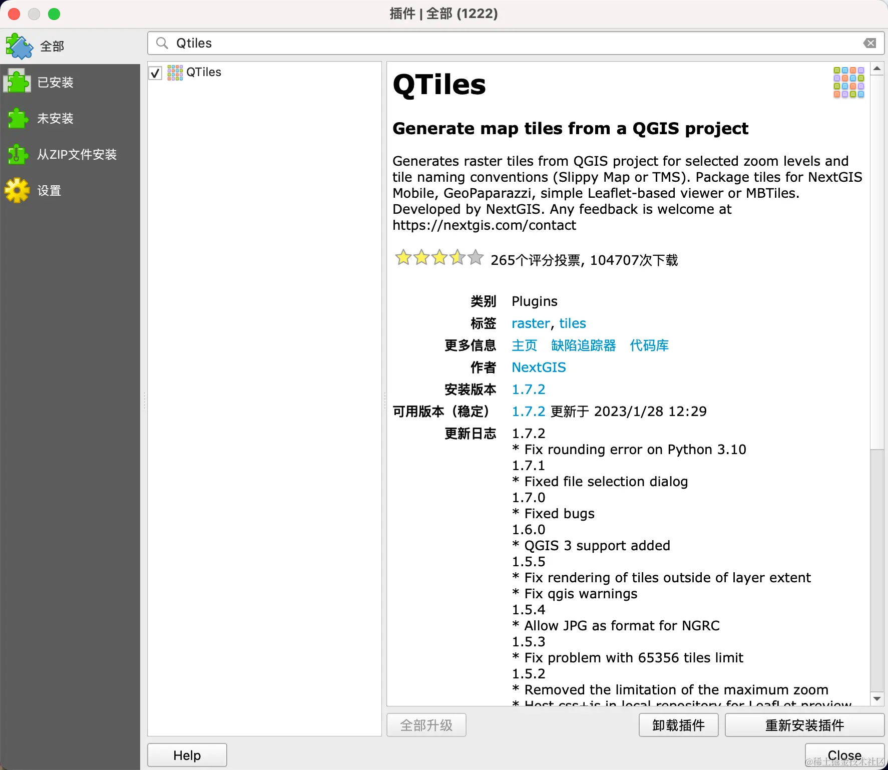Open the 从ZIP文件安装 tab
The height and width of the screenshot is (770, 888).
[70, 154]
